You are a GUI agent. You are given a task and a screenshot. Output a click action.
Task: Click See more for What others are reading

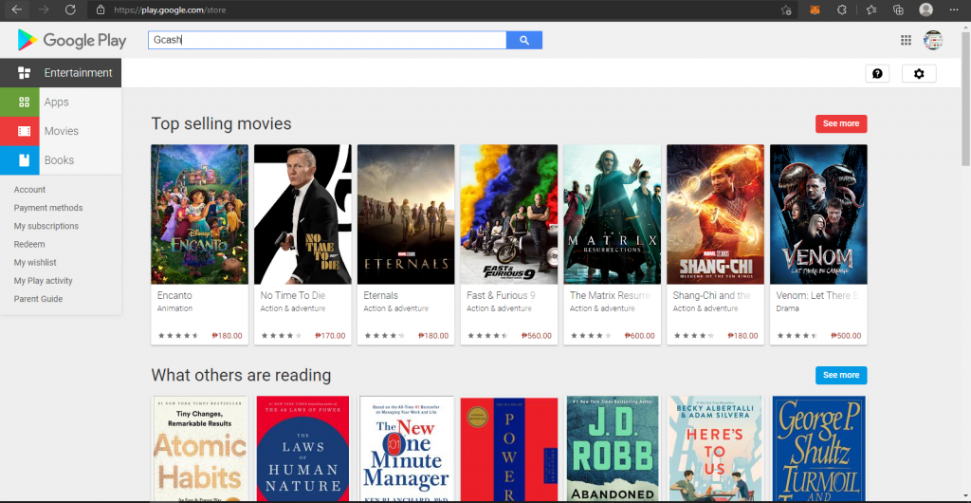tap(841, 376)
